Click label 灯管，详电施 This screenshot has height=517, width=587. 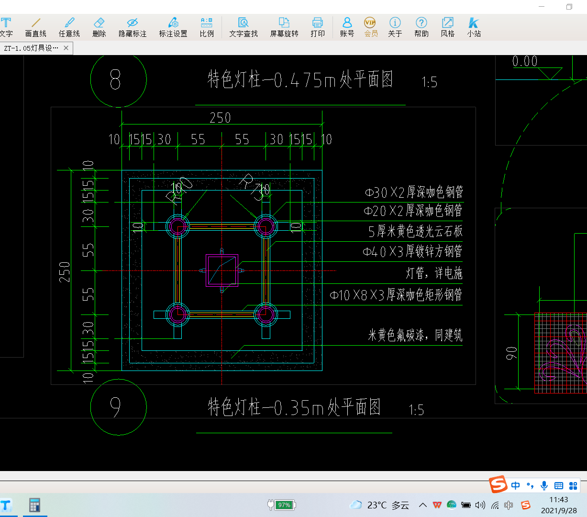434,273
